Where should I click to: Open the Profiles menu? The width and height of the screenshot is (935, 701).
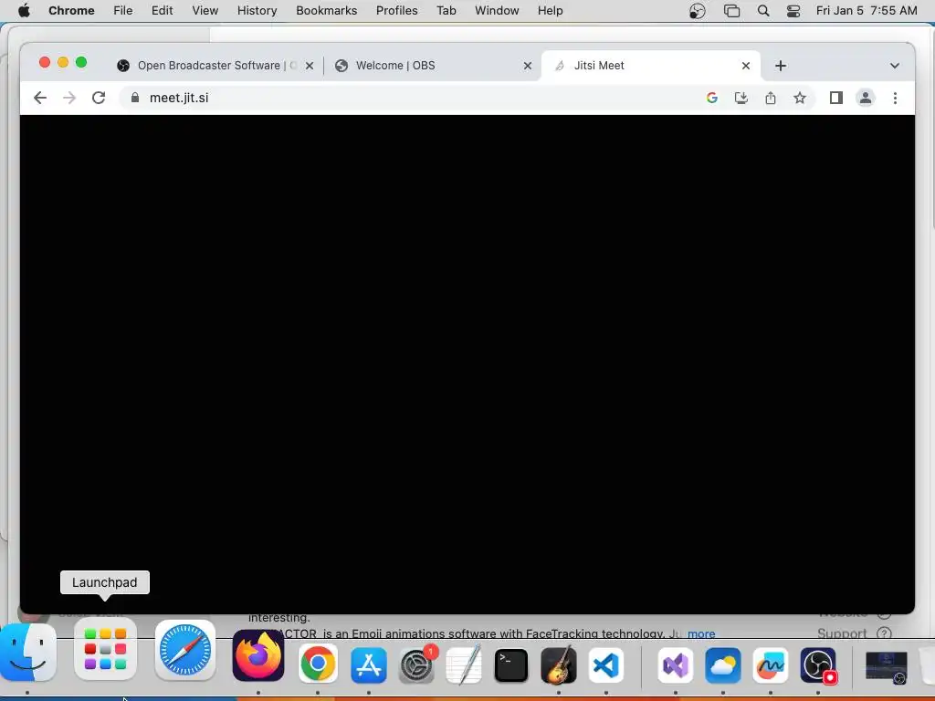point(397,11)
